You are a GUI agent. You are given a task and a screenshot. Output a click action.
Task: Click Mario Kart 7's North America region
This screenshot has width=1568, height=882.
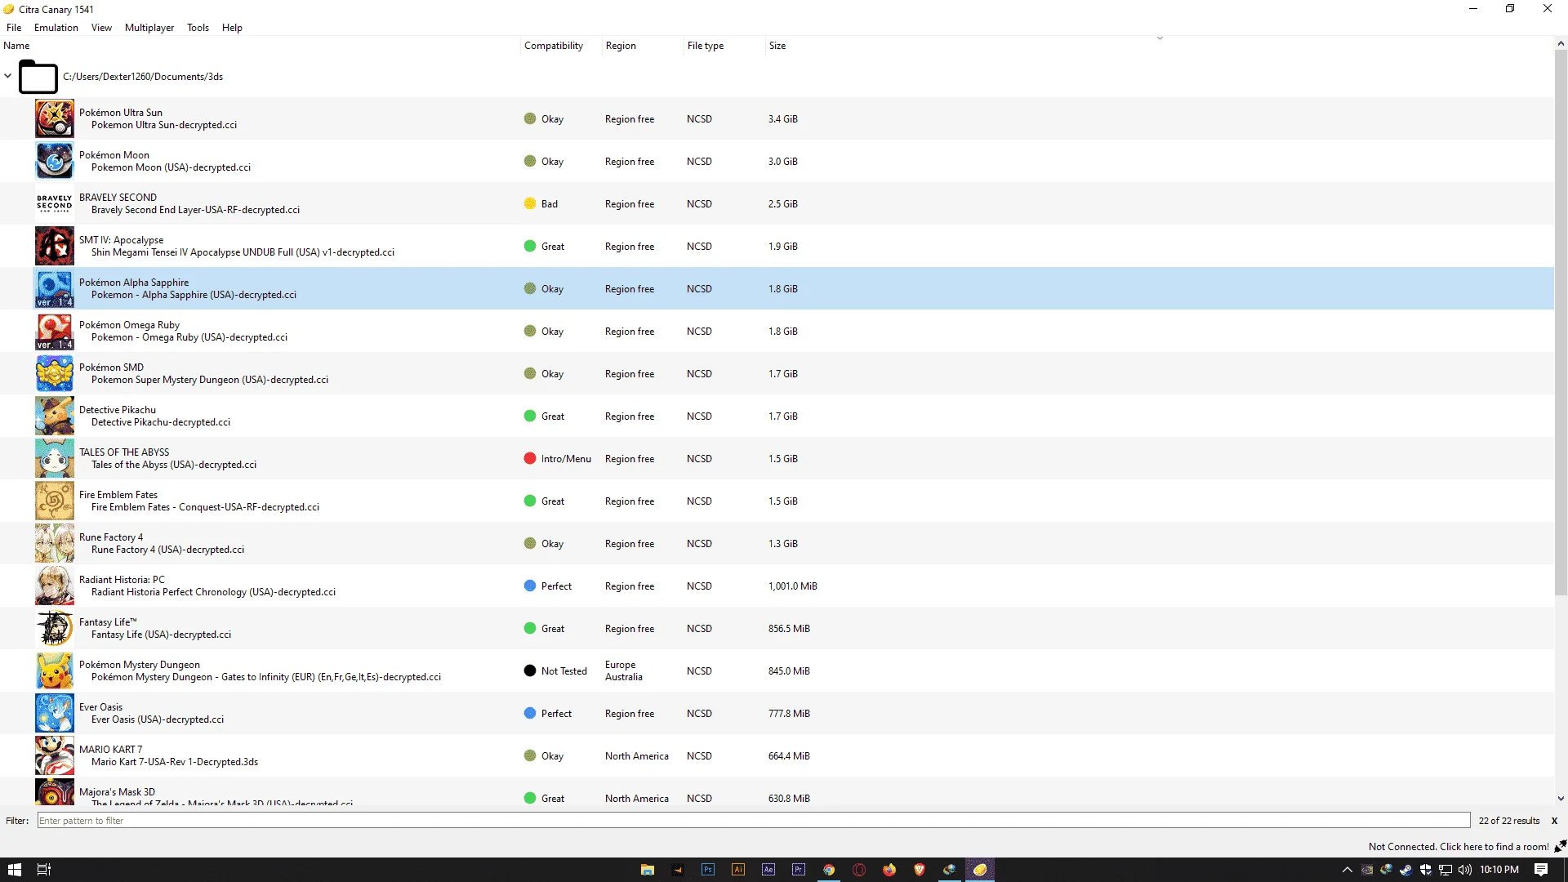(636, 755)
